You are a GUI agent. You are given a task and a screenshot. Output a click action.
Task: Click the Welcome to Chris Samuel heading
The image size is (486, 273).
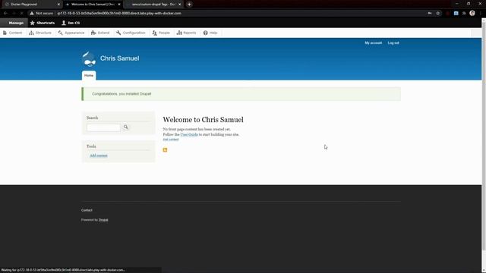(x=203, y=120)
